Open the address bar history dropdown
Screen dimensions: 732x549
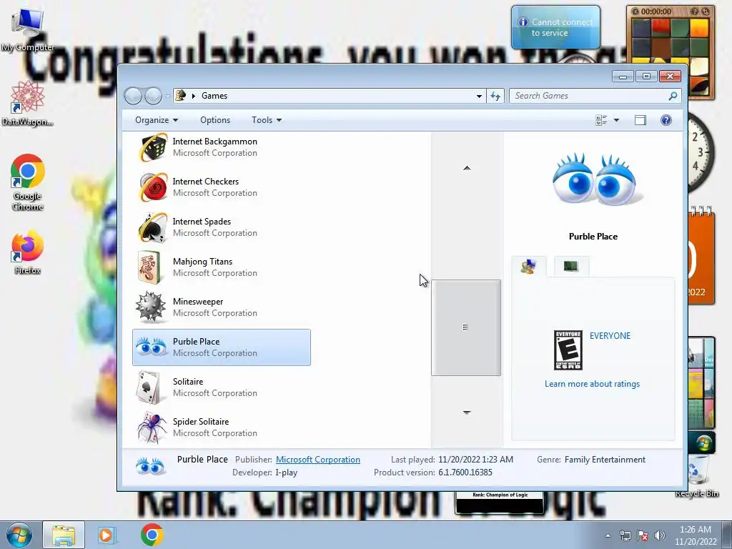(x=479, y=97)
